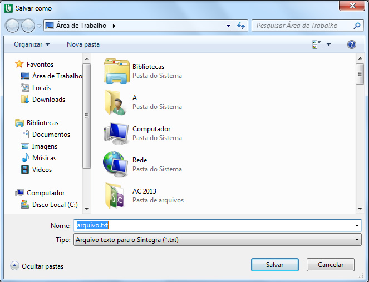Viewport: 369px width, 282px height.
Task: Select Disco Local (C:) in sidebar
Action: tap(55, 205)
